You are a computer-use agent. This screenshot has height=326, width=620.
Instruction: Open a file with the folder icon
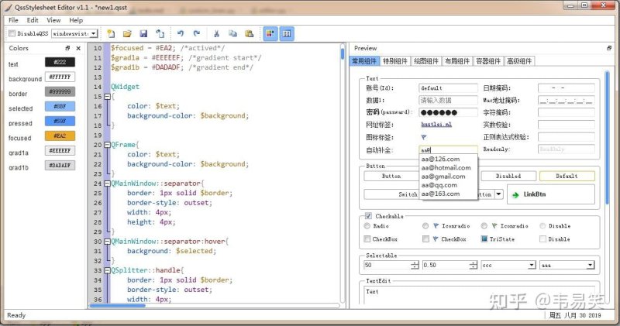tap(127, 33)
